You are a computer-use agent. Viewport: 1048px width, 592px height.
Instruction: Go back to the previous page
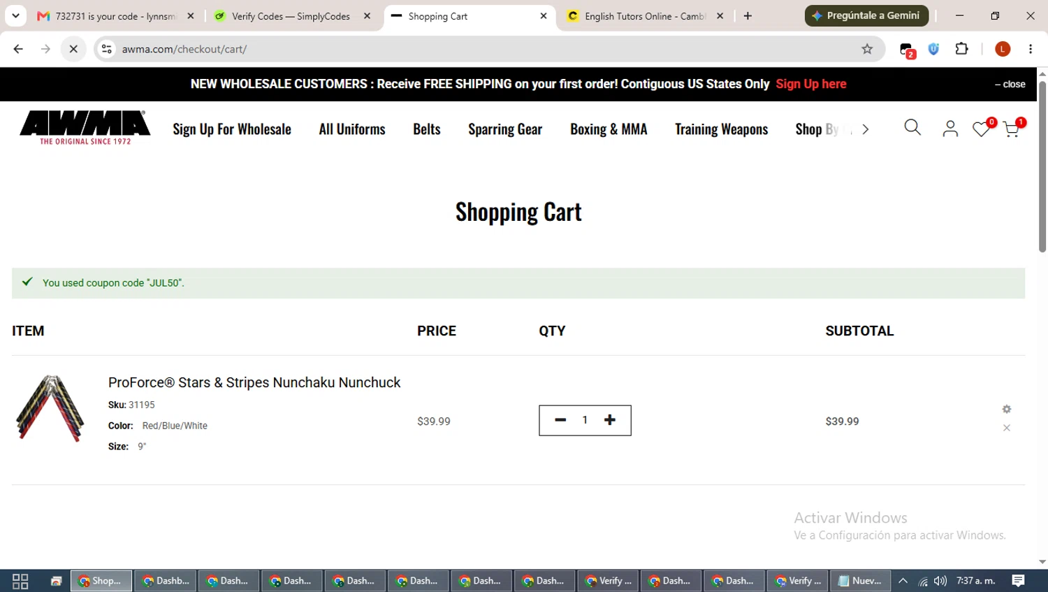[x=18, y=49]
